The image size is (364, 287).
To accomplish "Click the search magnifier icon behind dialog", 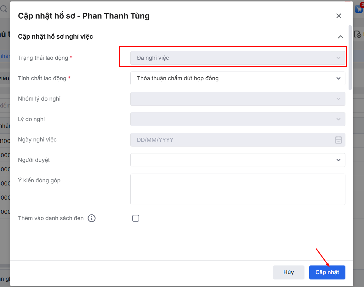I will tap(3, 9).
